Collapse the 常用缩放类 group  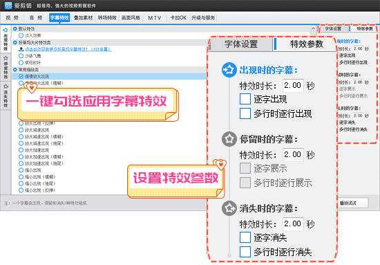click(x=15, y=69)
